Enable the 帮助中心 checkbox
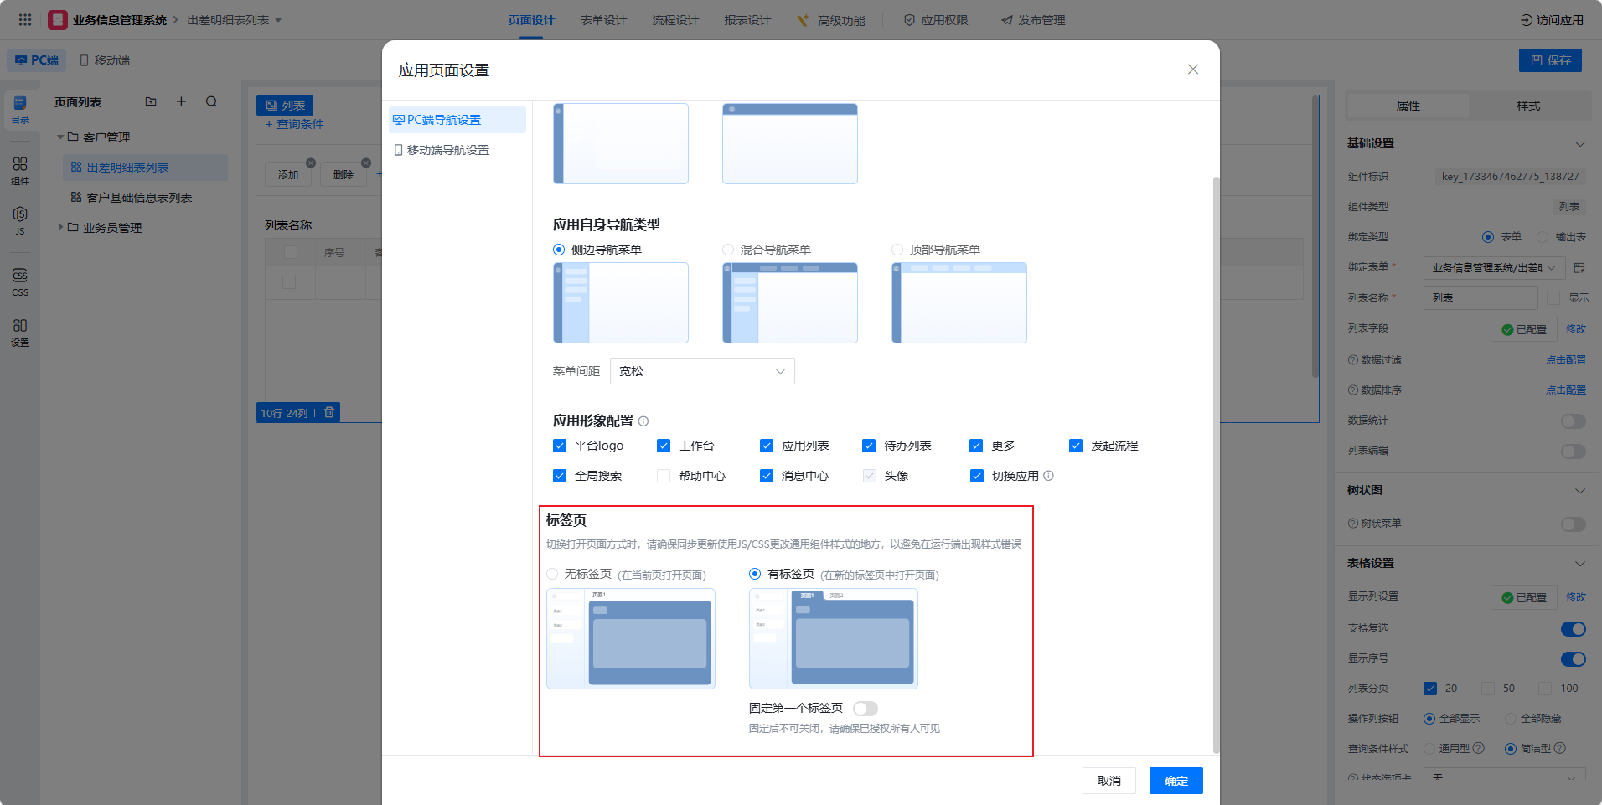 tap(664, 476)
